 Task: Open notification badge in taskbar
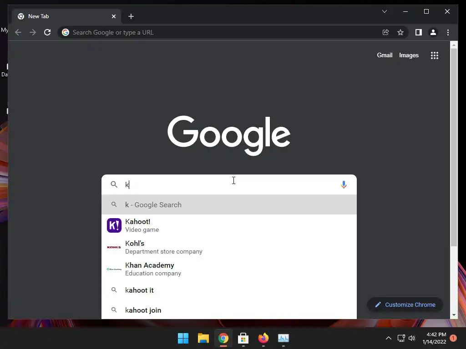click(x=453, y=338)
